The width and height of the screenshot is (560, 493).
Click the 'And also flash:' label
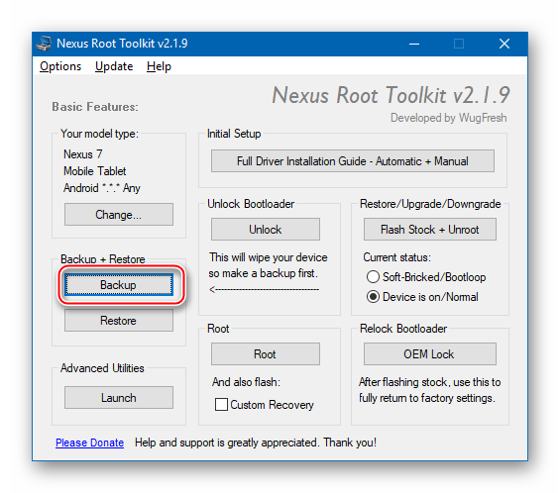246,382
